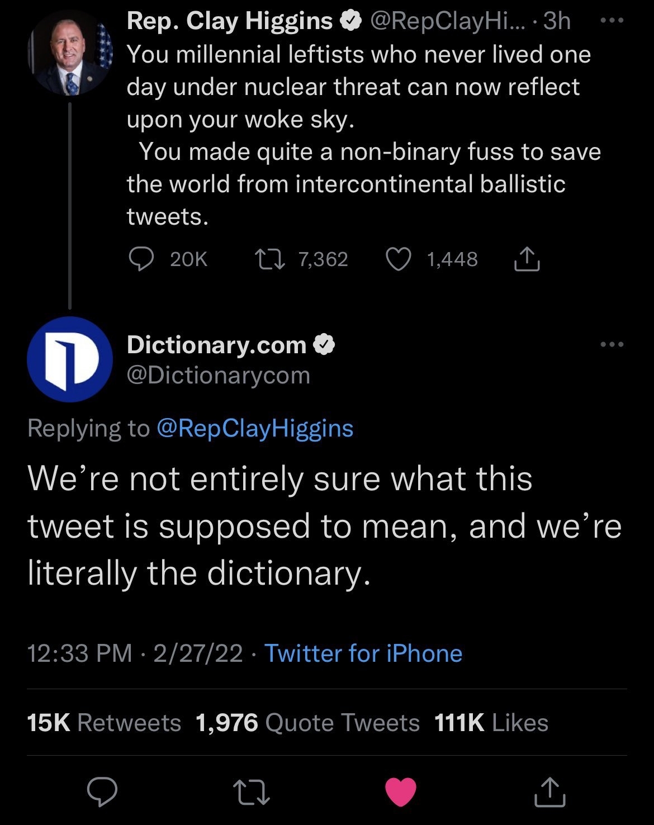This screenshot has height=825, width=654.
Task: Open the Rep. Clay Higgins display name
Action: [230, 21]
